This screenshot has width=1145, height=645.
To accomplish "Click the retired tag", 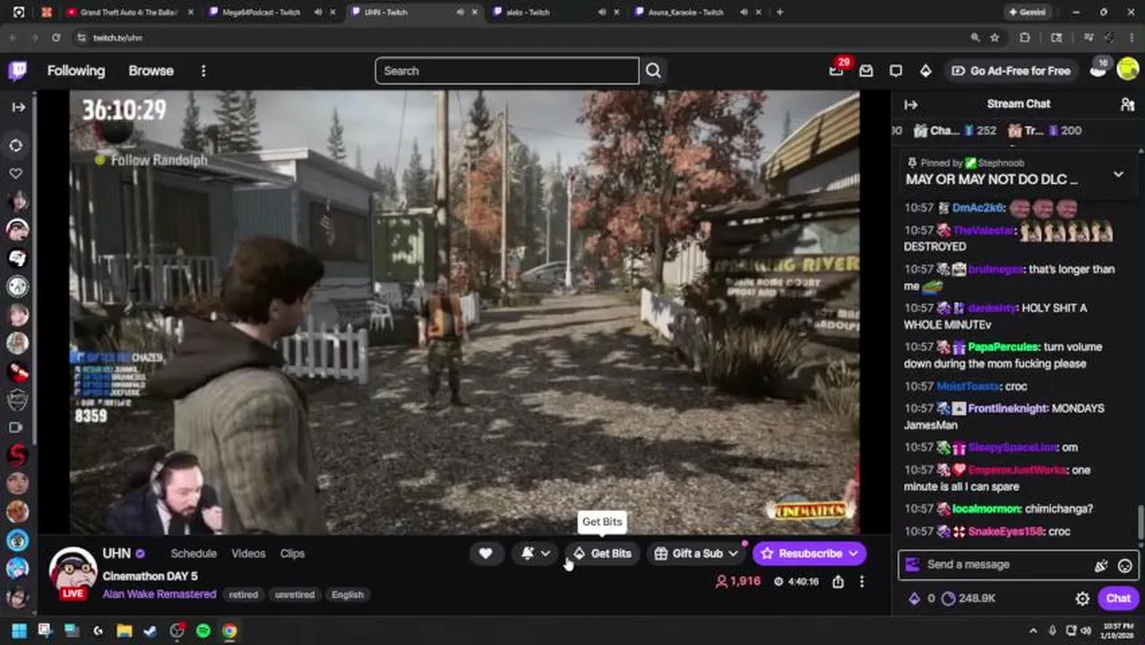I will 243,594.
